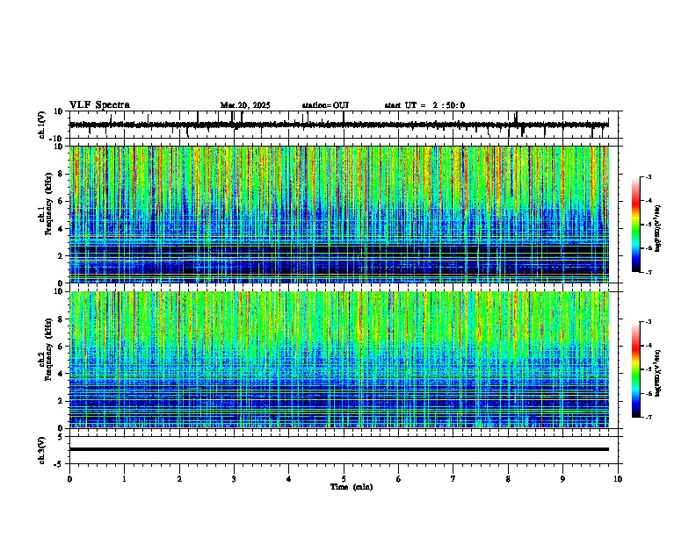The width and height of the screenshot is (696, 537).
Task: Click the ch.1 spectrogram color scale bar
Action: (x=636, y=224)
